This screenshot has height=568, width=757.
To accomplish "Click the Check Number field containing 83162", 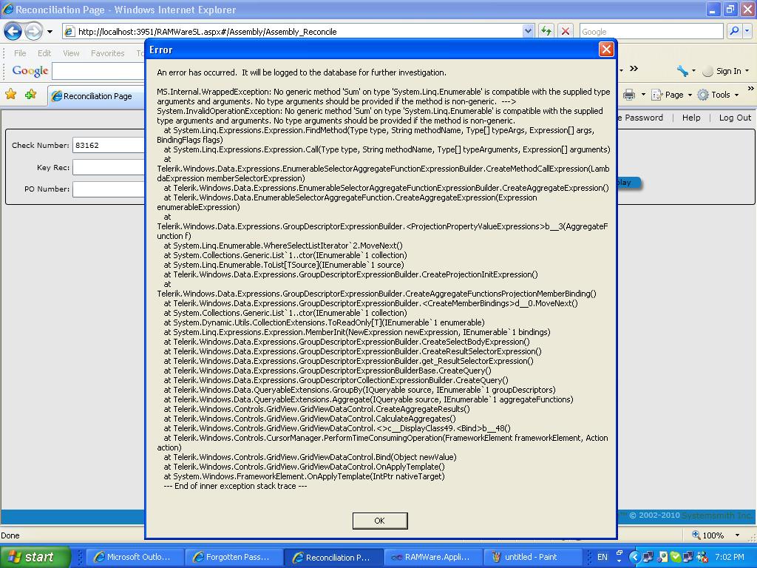I will pos(109,145).
